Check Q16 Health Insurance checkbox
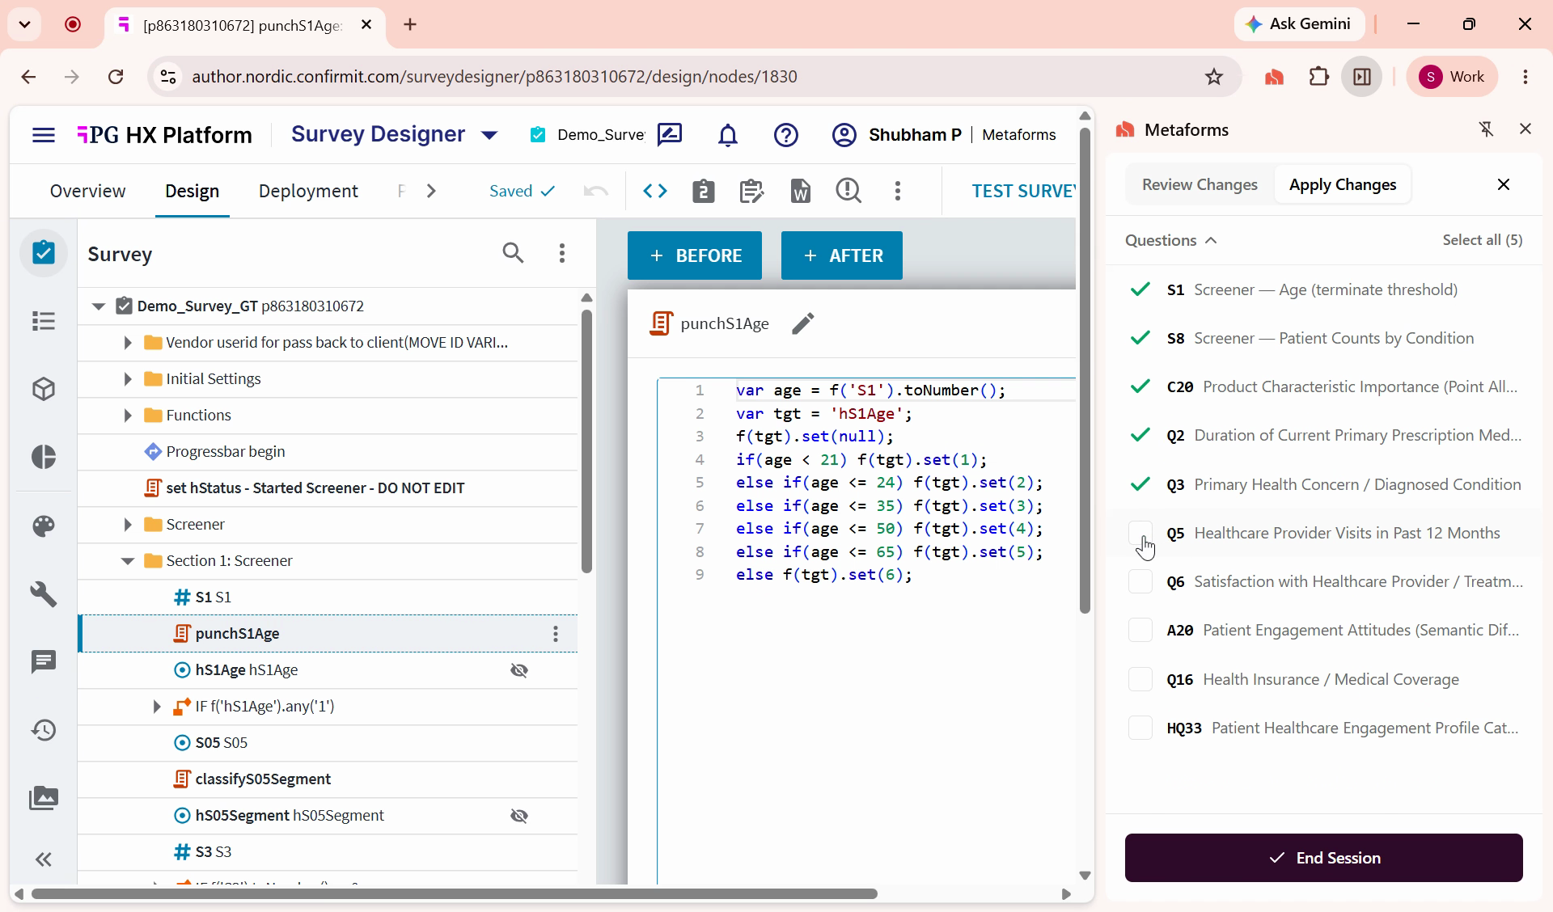The height and width of the screenshot is (912, 1553). pyautogui.click(x=1140, y=679)
